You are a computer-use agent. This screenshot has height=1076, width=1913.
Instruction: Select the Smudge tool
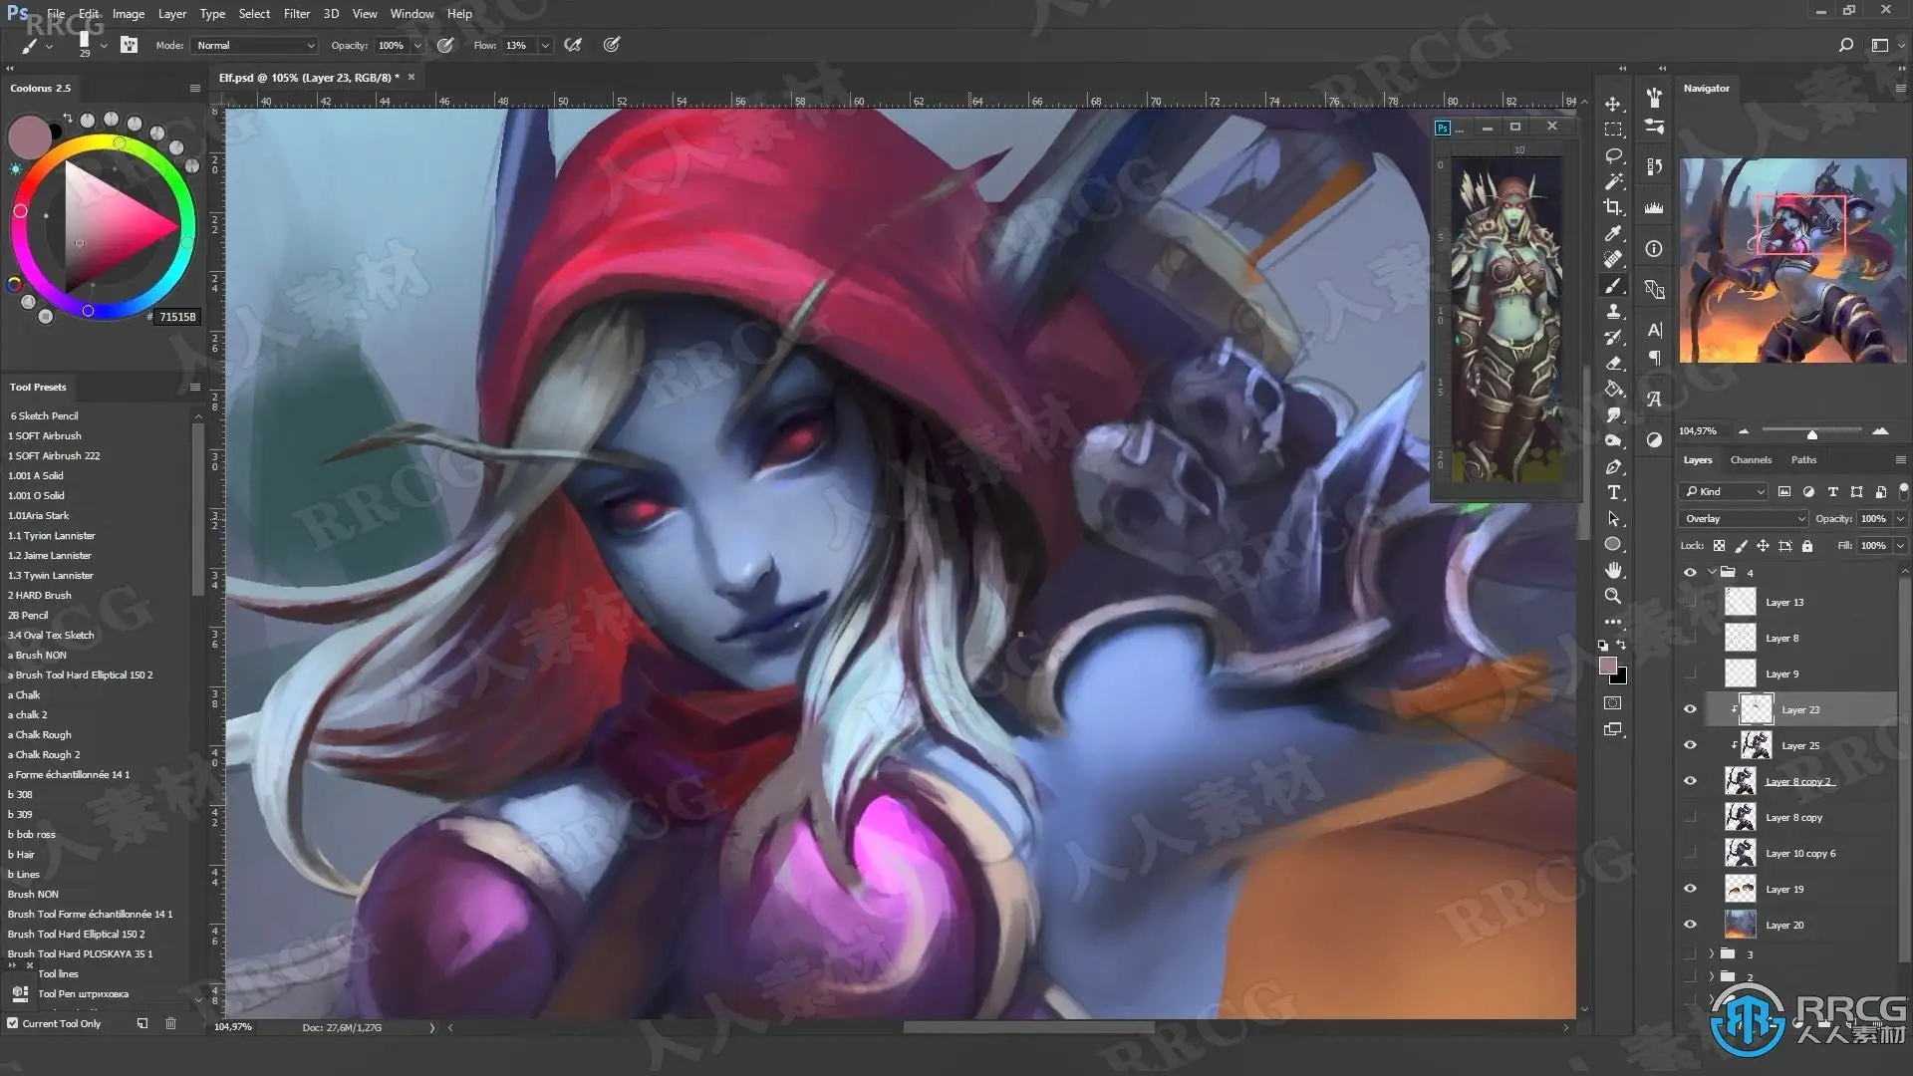(1613, 414)
